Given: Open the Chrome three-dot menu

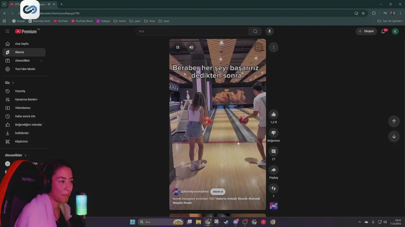Looking at the screenshot, I should pos(401,13).
